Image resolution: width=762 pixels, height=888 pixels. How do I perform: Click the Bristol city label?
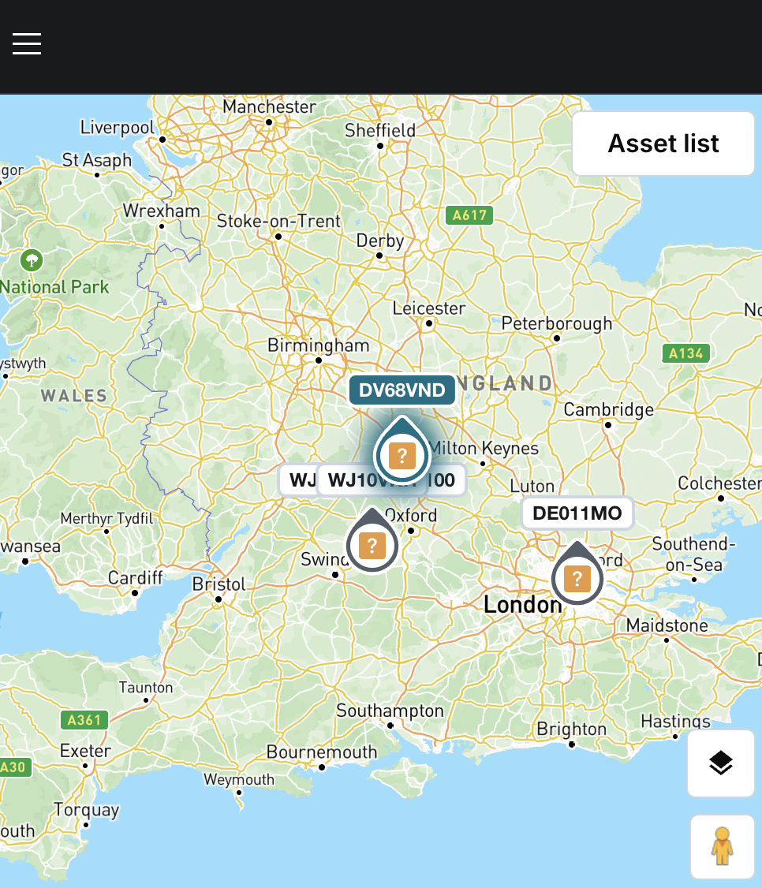point(219,584)
